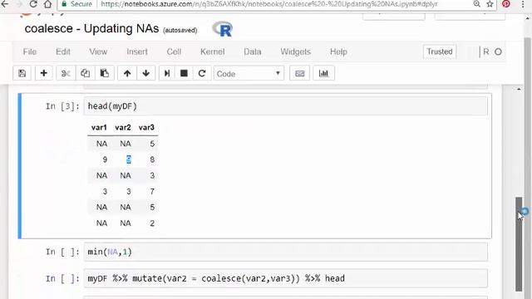Open the Edit menu

[63, 51]
